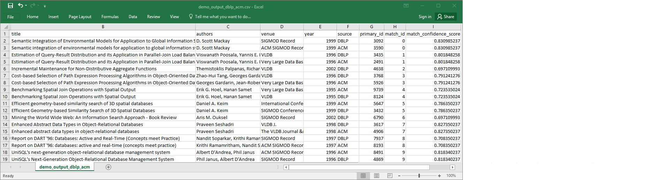The width and height of the screenshot is (672, 180).
Task: Click the Share button
Action: tap(446, 17)
